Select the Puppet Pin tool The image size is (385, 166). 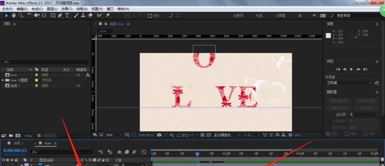pos(107,15)
